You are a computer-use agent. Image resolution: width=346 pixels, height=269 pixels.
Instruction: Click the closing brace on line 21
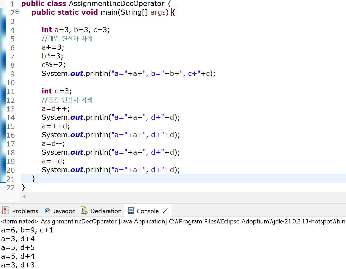pyautogui.click(x=33, y=178)
